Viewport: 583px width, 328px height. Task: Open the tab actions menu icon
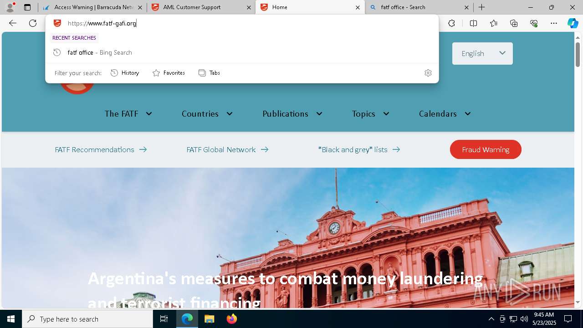pos(27,7)
